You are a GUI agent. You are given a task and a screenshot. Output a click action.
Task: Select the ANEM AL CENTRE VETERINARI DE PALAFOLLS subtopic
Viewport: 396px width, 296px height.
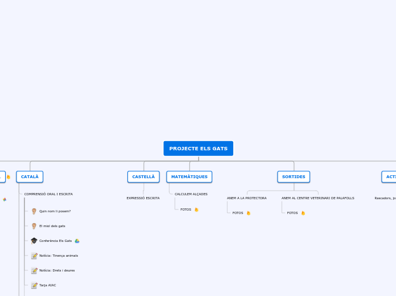tap(317, 198)
